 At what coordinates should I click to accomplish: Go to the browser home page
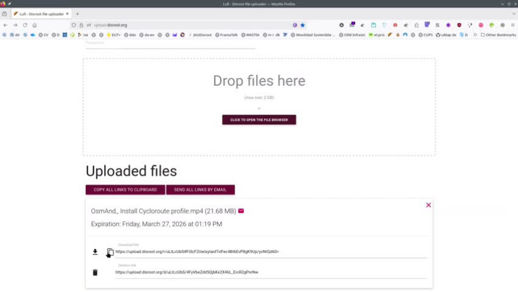[35, 25]
